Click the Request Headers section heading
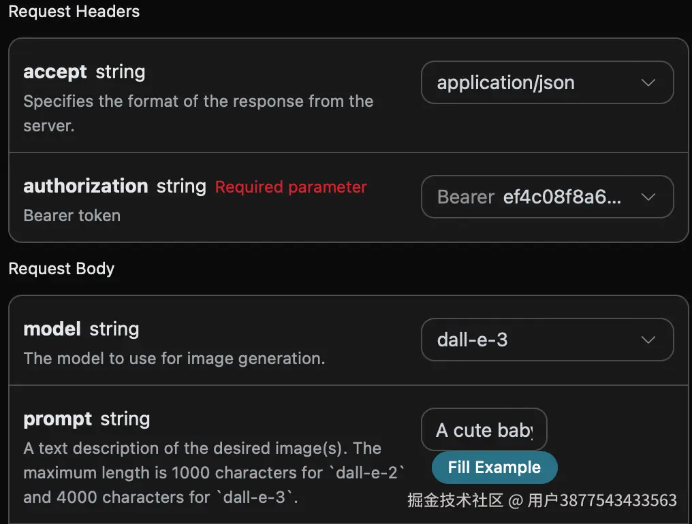 74,12
